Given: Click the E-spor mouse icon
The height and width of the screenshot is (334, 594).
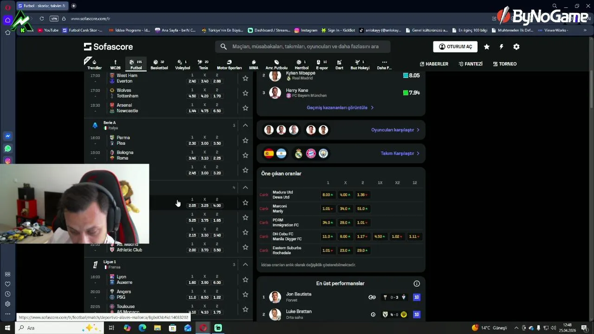Looking at the screenshot, I should 319,62.
